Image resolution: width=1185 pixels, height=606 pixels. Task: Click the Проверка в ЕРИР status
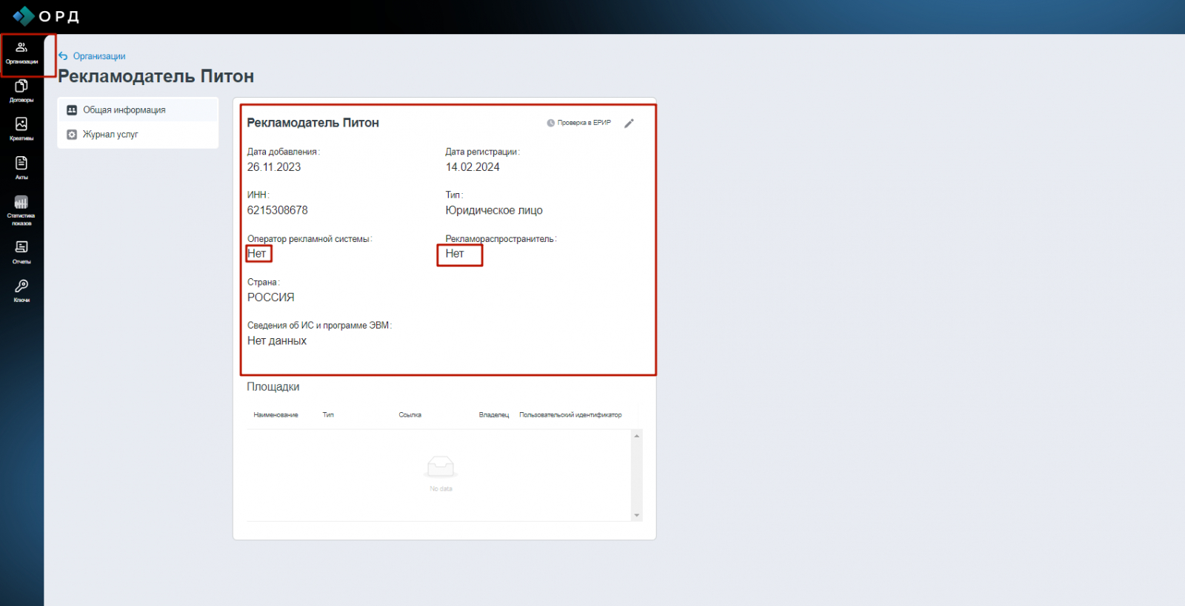579,123
